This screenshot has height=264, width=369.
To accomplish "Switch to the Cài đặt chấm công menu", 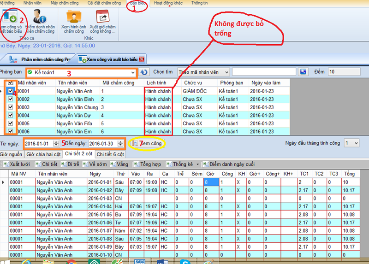I will pyautogui.click(x=103, y=3).
